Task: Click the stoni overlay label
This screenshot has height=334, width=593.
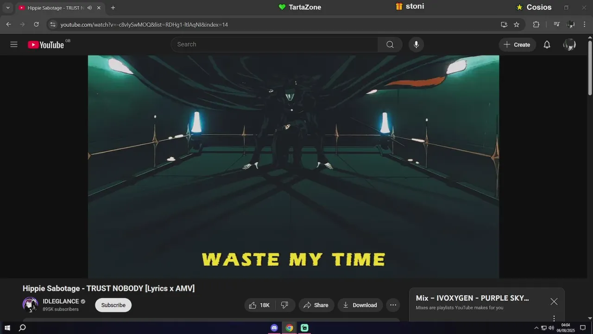Action: [x=410, y=6]
